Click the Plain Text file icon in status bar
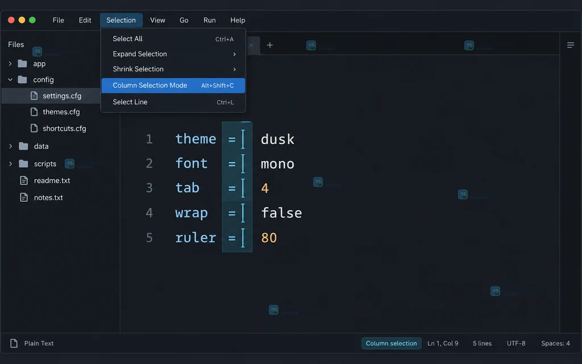This screenshot has width=582, height=364. tap(14, 343)
